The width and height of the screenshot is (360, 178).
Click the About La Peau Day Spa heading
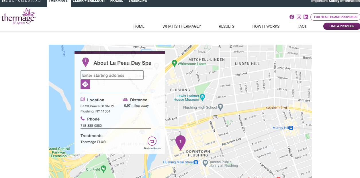click(x=122, y=63)
